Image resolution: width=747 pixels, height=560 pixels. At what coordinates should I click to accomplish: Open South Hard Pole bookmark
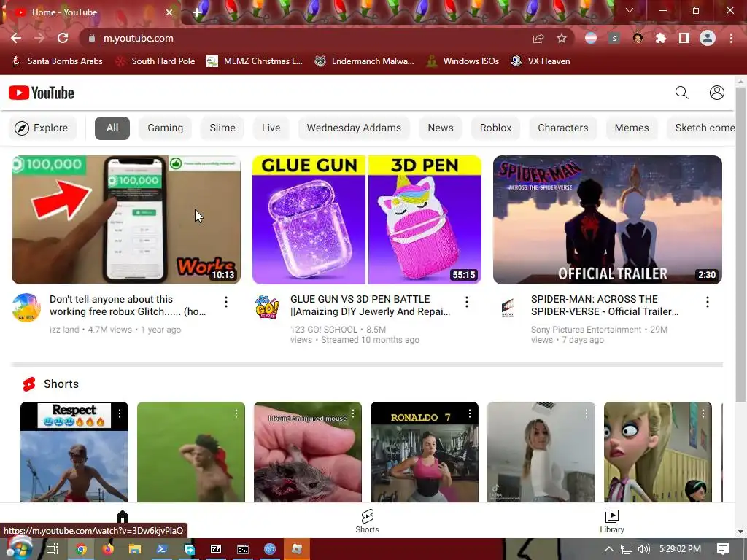[156, 61]
